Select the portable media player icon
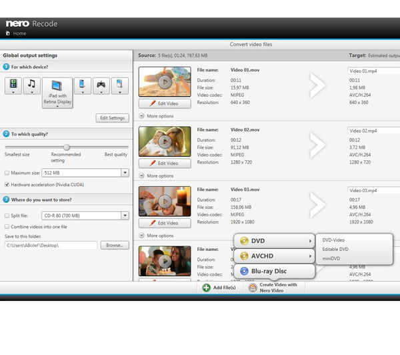400x355 pixels. 119,83
